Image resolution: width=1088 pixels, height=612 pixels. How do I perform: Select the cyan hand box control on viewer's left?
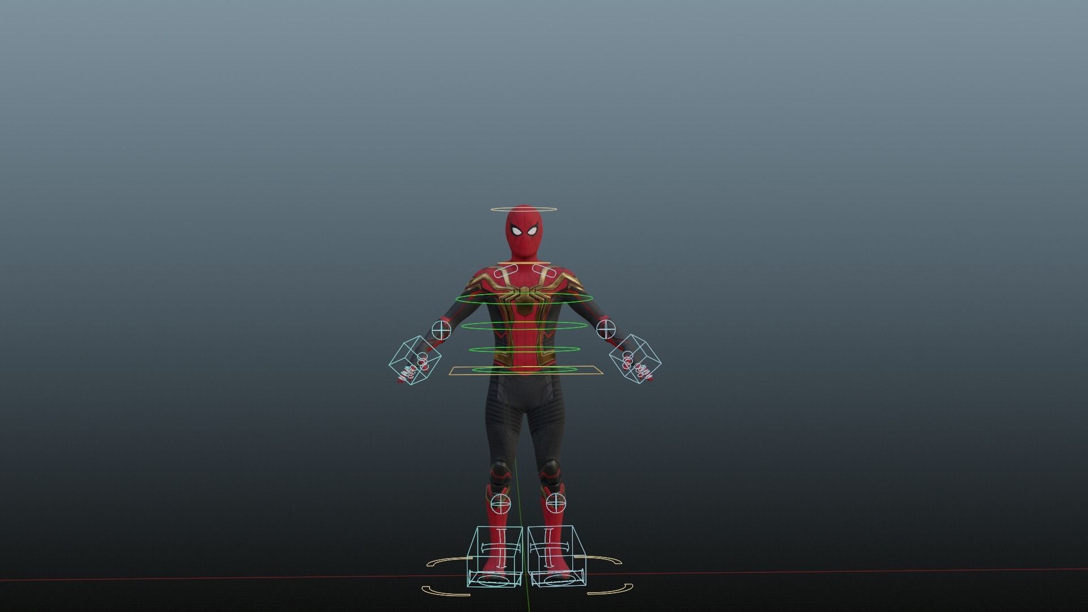point(415,360)
